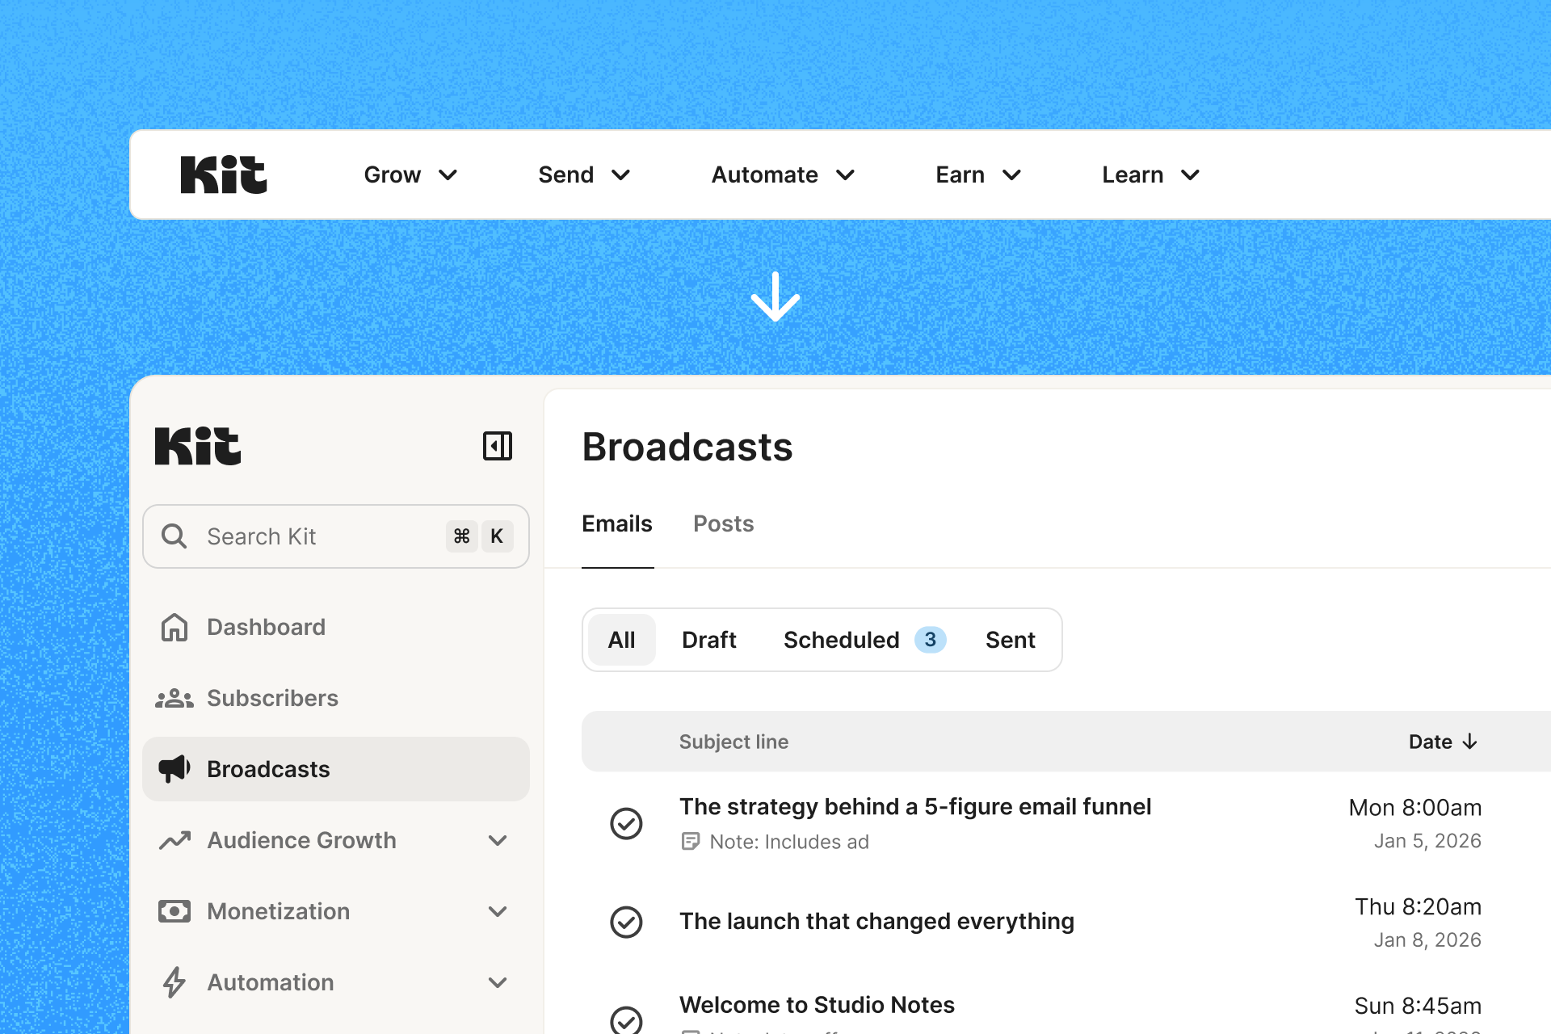Click the 'Sun 8:45am' time
This screenshot has width=1551, height=1034.
pos(1418,1006)
